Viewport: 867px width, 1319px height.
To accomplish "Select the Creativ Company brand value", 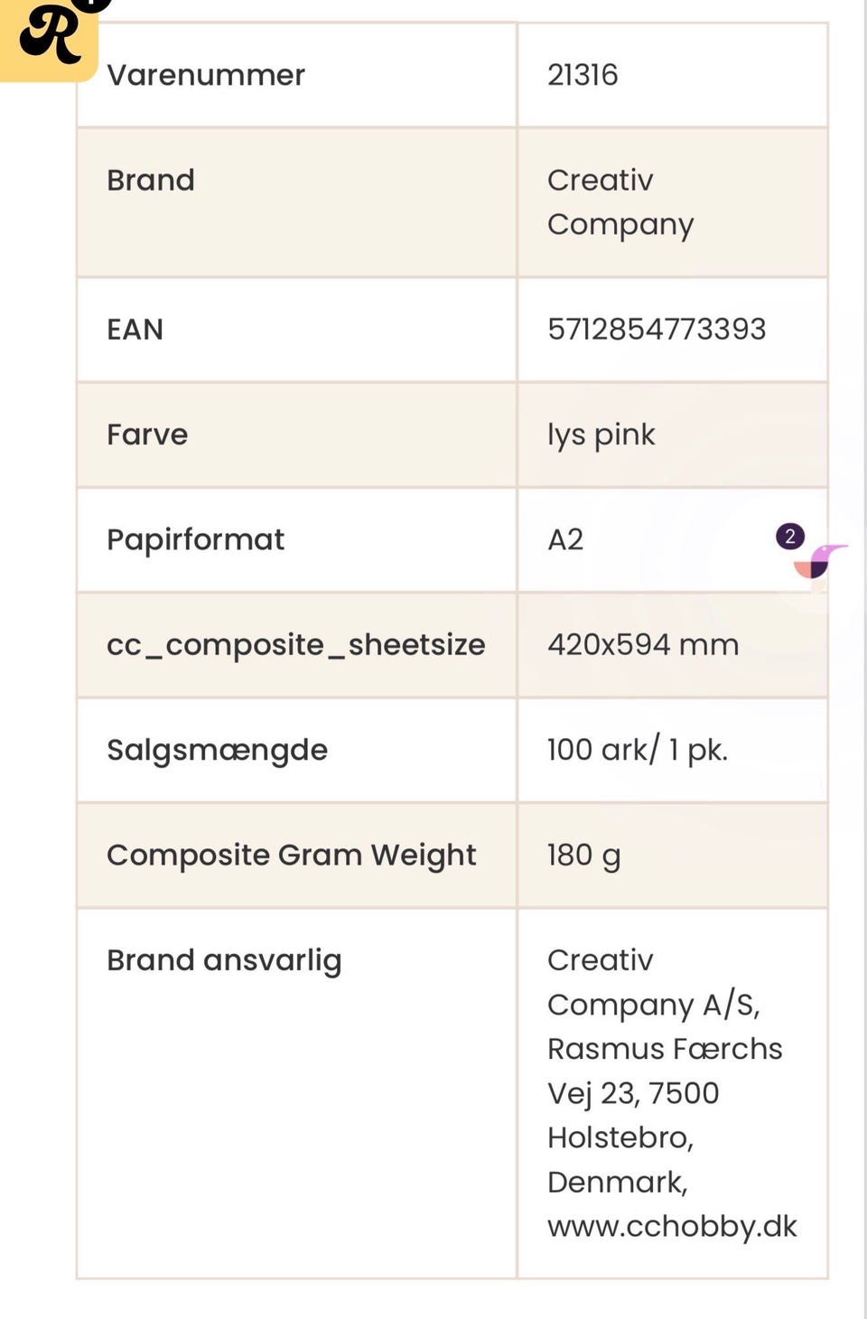I will point(620,202).
